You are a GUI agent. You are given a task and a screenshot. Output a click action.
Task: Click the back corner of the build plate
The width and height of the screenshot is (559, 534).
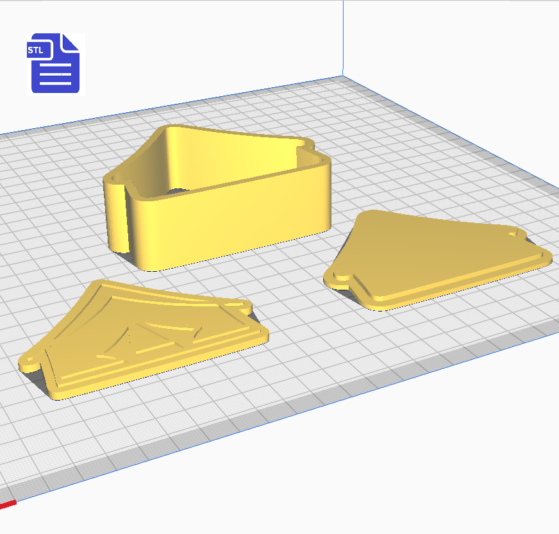click(342, 76)
